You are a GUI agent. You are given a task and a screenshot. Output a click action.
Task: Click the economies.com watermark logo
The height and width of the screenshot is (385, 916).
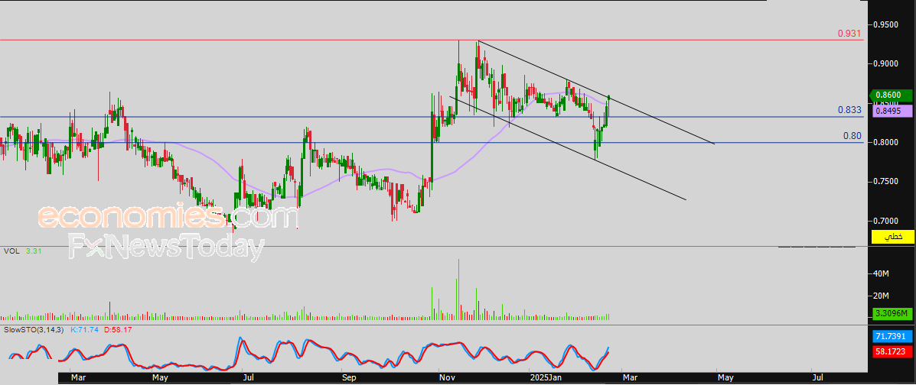[x=167, y=217]
